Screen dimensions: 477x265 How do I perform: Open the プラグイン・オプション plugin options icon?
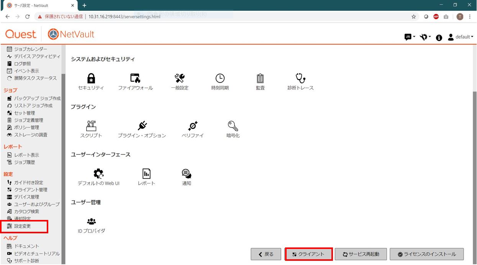click(142, 126)
